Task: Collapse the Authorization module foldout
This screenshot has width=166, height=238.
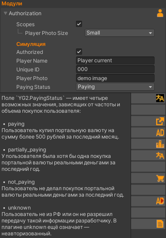Action: [x=5, y=13]
